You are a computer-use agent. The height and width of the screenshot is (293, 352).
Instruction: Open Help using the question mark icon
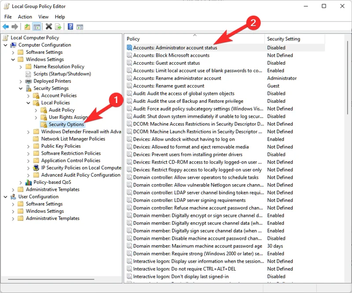pos(70,26)
